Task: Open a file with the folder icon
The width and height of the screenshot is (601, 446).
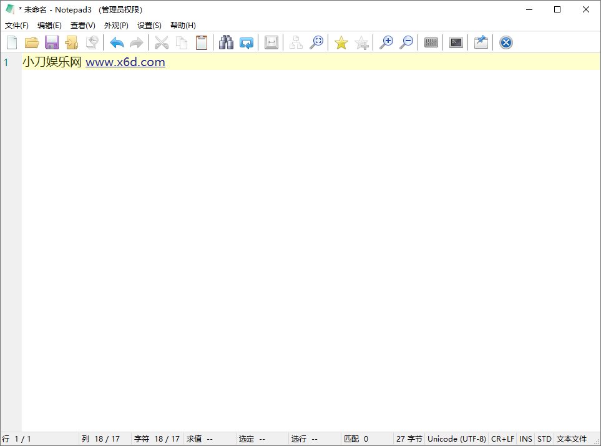Action: click(32, 42)
